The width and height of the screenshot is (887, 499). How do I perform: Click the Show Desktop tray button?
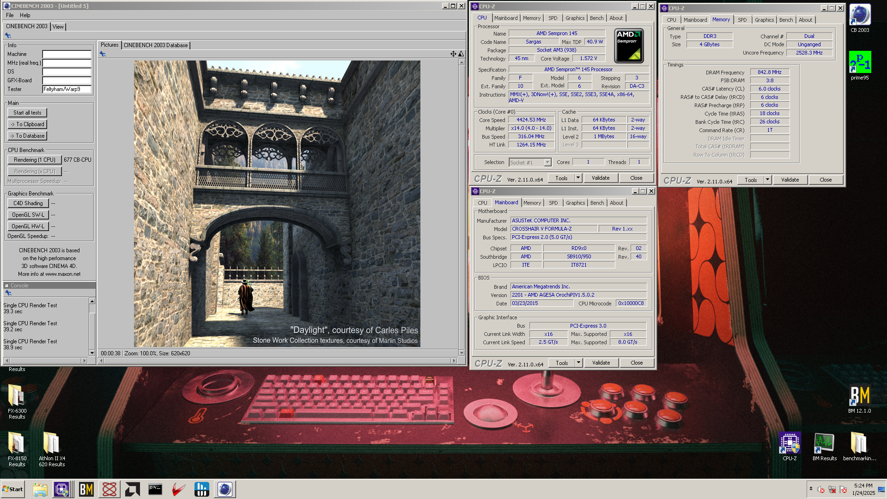[x=881, y=489]
